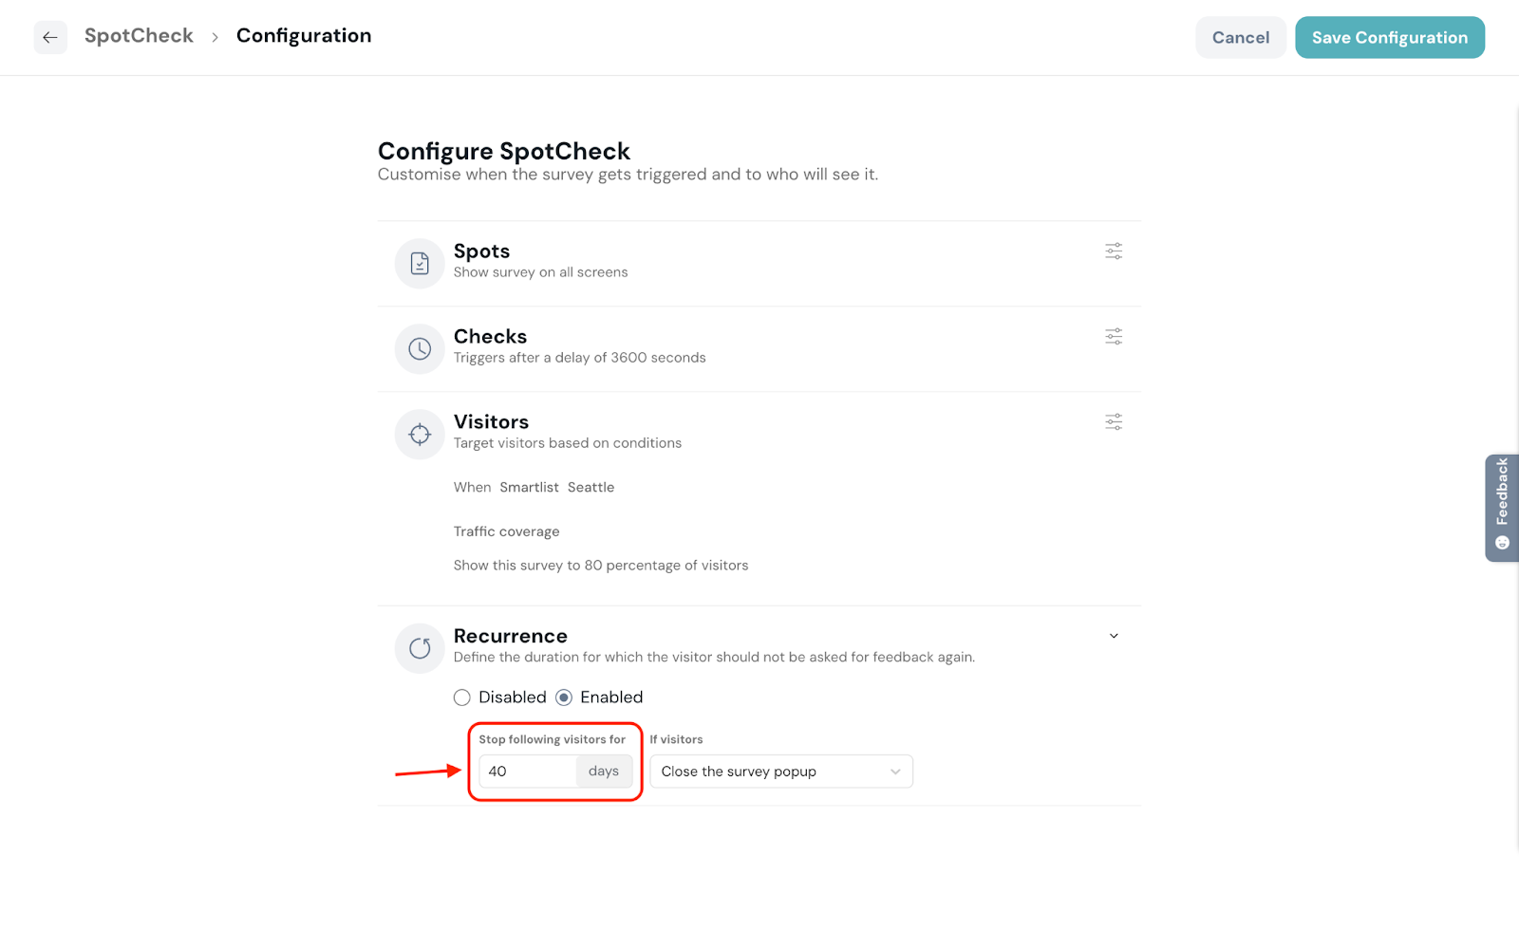Click the back arrow icon

point(50,37)
